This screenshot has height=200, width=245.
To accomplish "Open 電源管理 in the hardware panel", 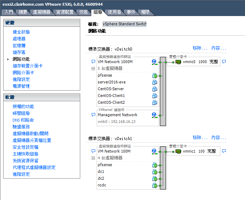I will point(21,86).
